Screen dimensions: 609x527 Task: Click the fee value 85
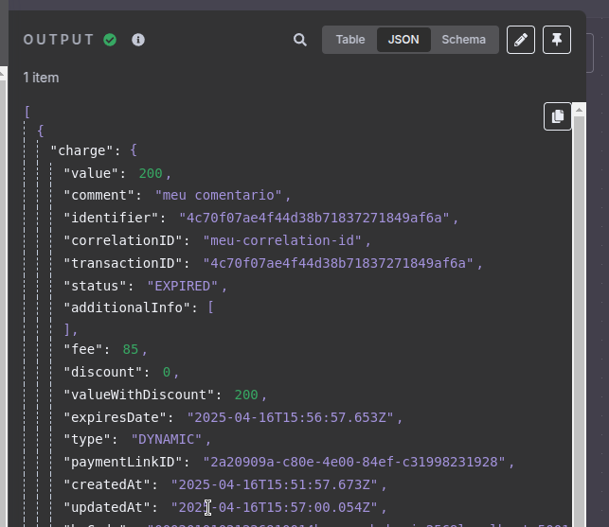coord(130,349)
